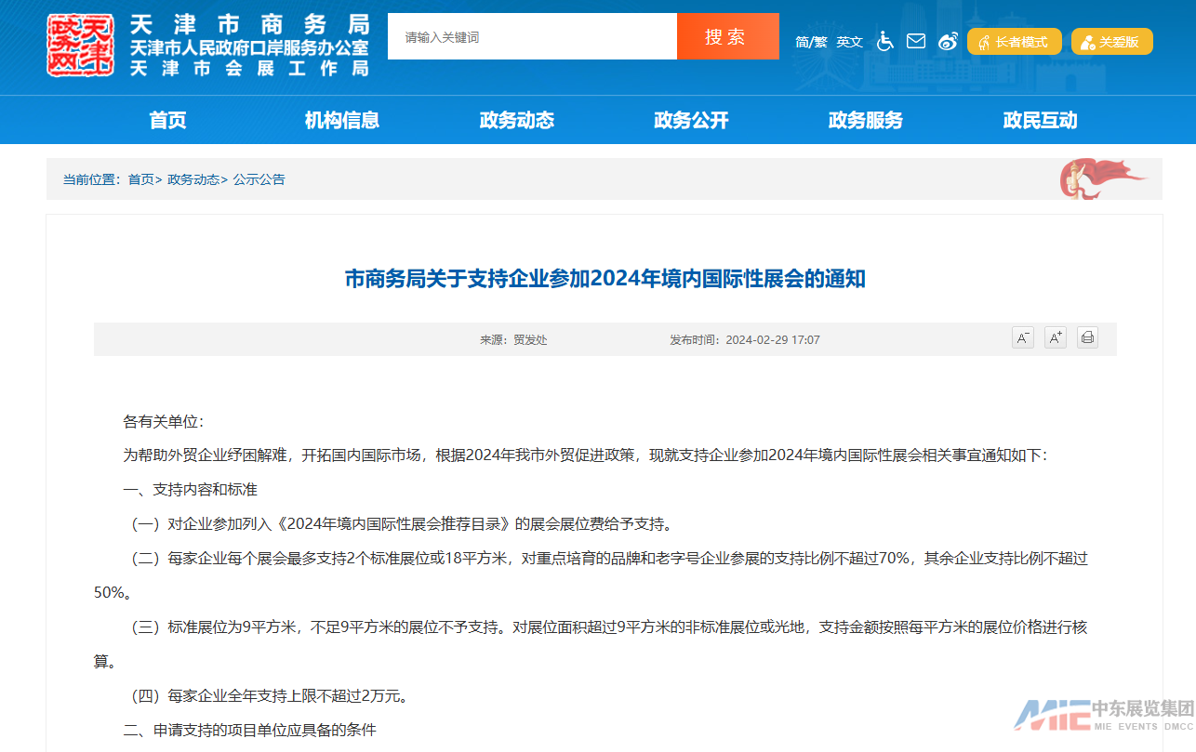Viewport: 1196px width, 752px height.
Task: Go to 政民互动 navigation section
Action: [x=1040, y=120]
